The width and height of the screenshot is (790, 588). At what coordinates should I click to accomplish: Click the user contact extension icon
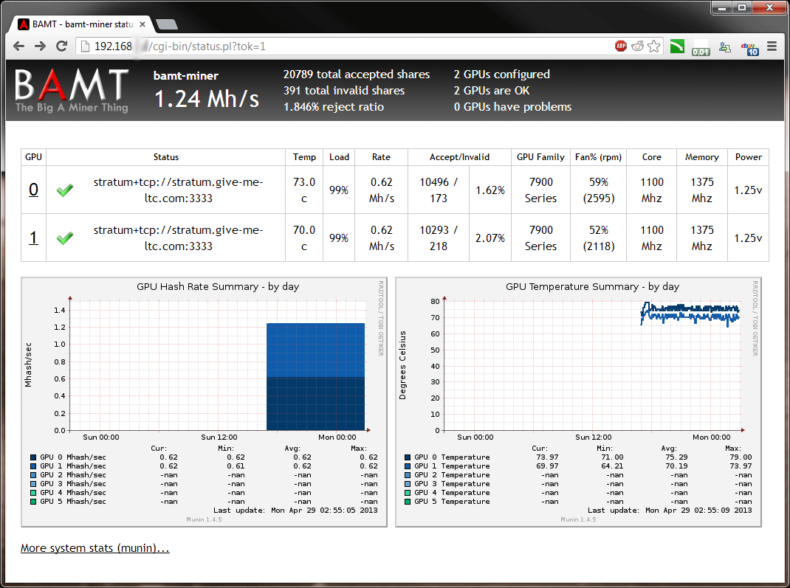tap(725, 47)
